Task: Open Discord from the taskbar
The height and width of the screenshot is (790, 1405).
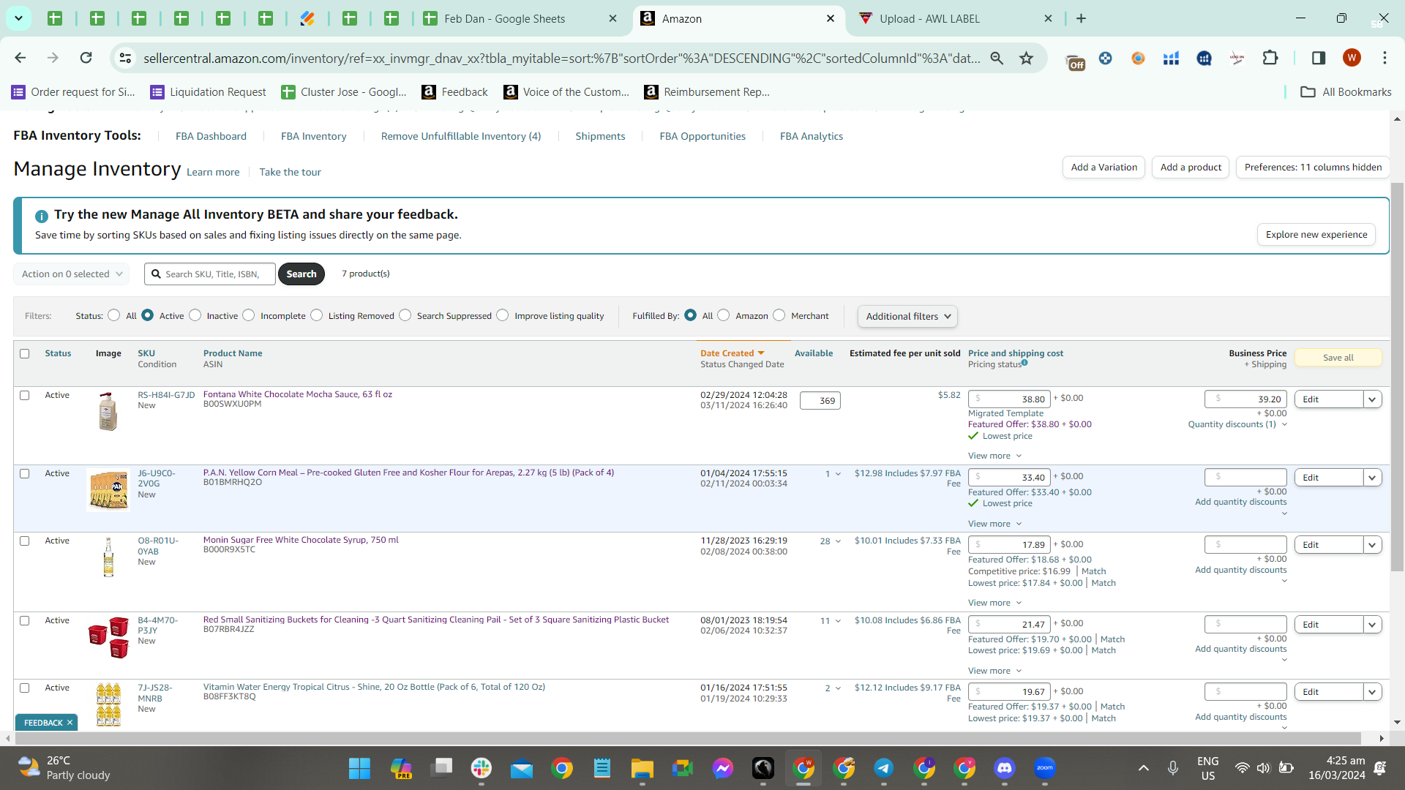Action: point(1005,768)
